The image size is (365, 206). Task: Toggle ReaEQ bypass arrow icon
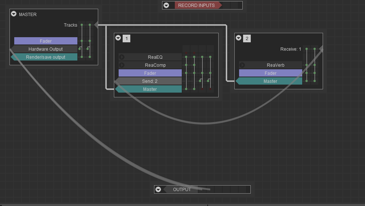122,57
